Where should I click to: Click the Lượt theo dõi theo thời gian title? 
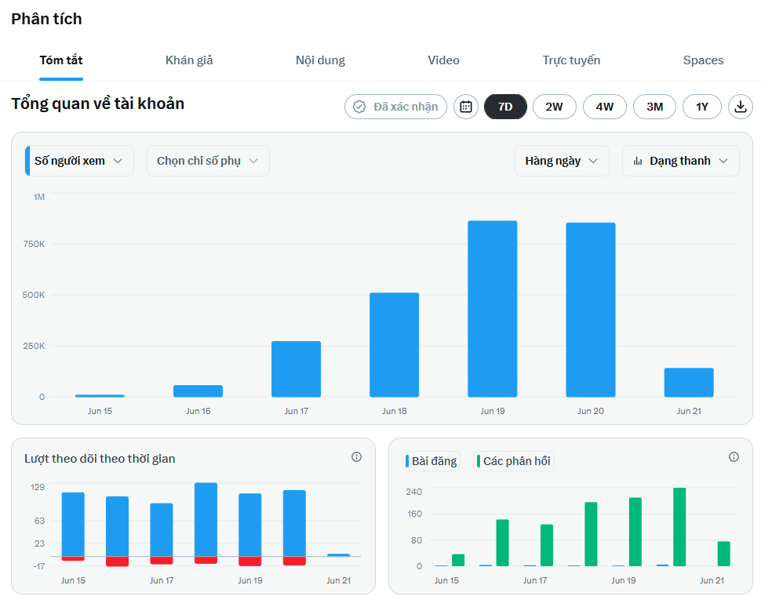click(100, 459)
